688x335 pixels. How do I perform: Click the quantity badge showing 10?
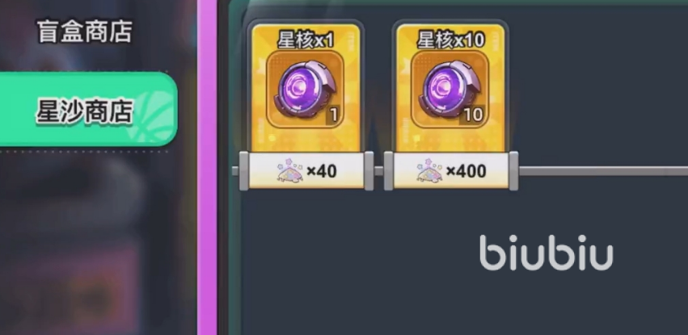[474, 115]
